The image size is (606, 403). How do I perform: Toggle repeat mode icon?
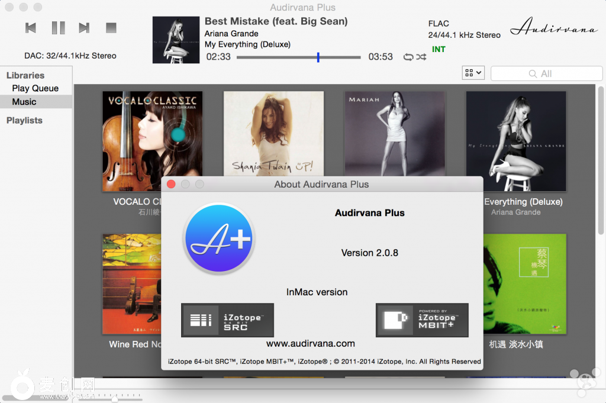(x=408, y=57)
